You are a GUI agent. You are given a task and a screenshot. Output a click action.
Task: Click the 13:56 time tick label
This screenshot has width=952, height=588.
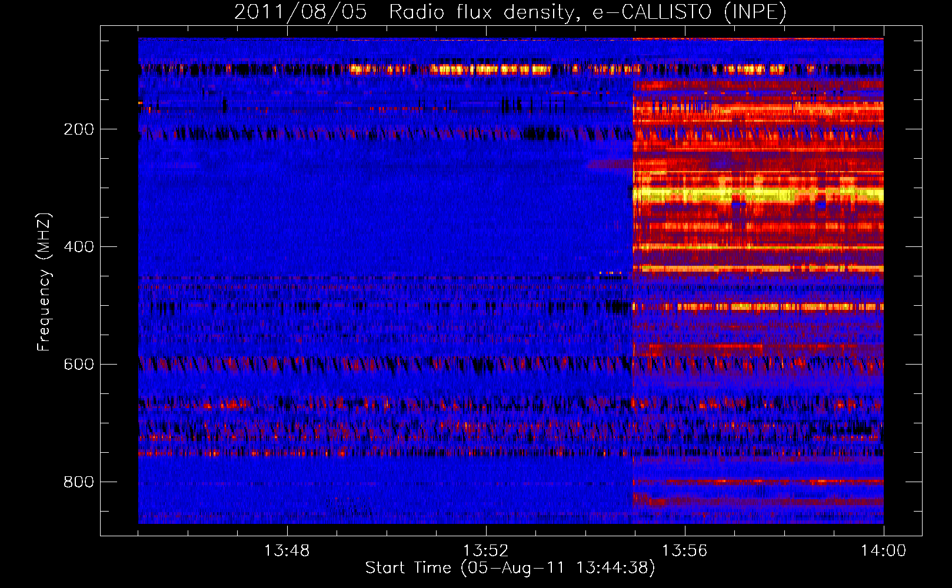click(x=684, y=551)
